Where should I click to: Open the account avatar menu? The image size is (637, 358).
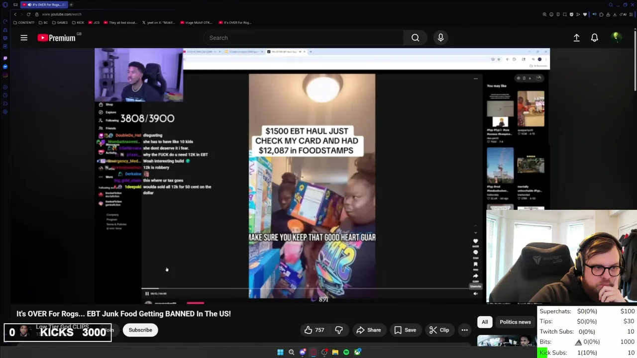tap(616, 37)
